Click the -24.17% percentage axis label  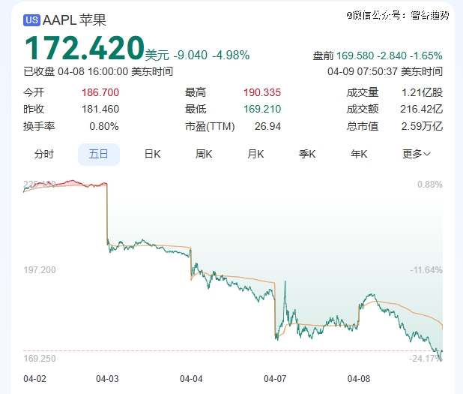pos(425,358)
